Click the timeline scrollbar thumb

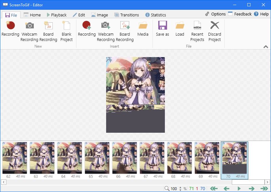(248, 182)
